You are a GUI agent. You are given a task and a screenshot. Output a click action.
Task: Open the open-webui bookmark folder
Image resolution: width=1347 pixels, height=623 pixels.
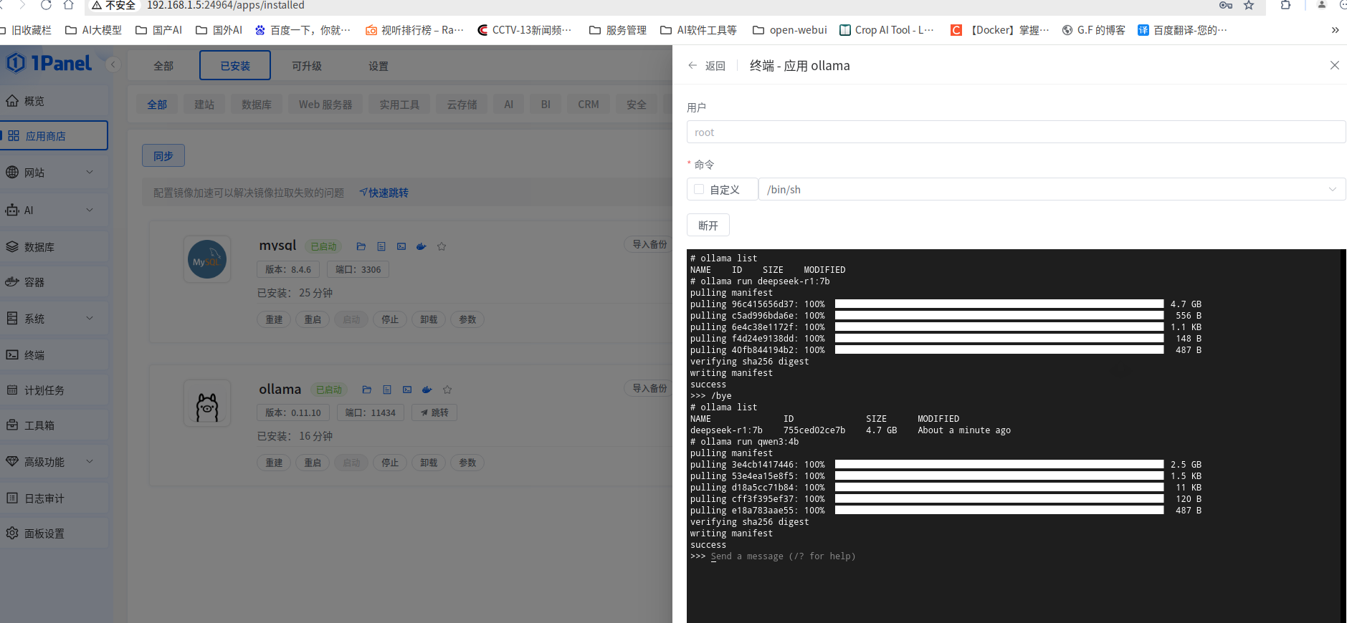tap(790, 30)
